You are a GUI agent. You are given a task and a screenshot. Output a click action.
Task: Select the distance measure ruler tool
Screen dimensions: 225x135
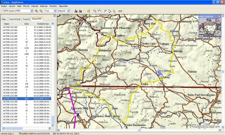click(x=120, y=11)
